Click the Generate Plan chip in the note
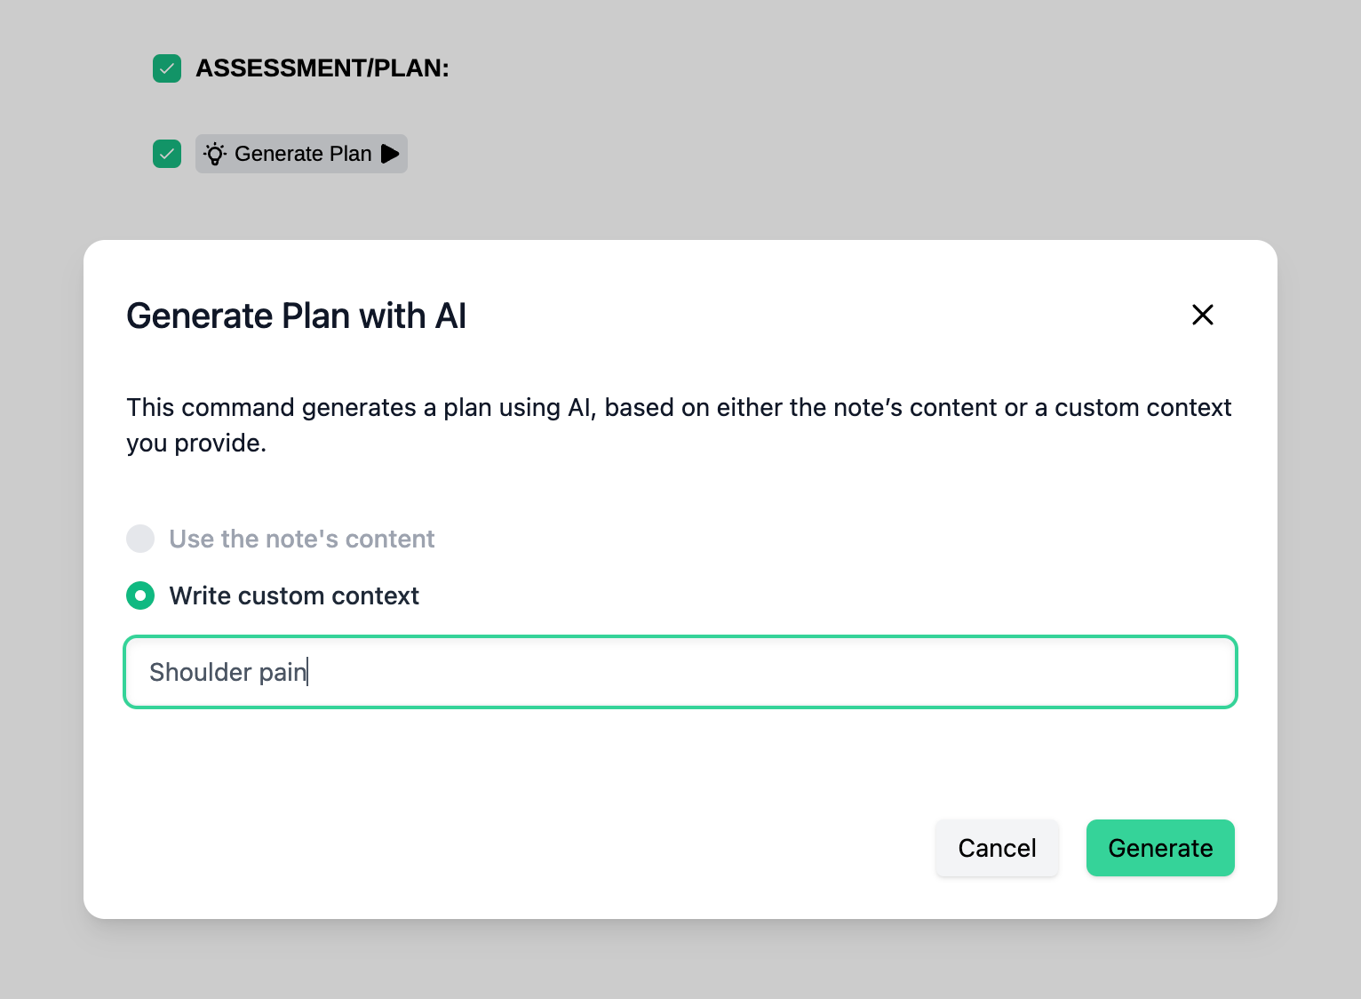 pyautogui.click(x=302, y=154)
